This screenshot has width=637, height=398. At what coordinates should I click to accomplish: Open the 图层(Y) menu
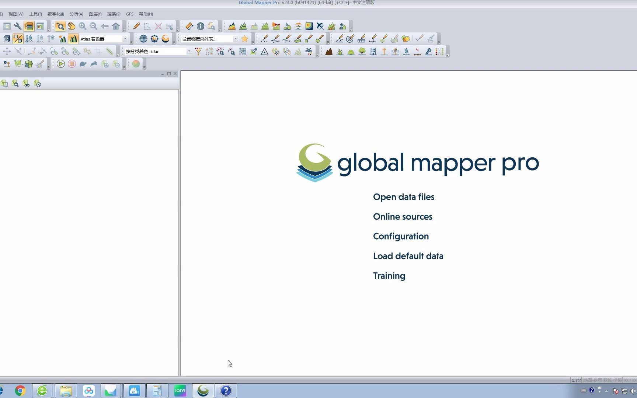pyautogui.click(x=95, y=14)
